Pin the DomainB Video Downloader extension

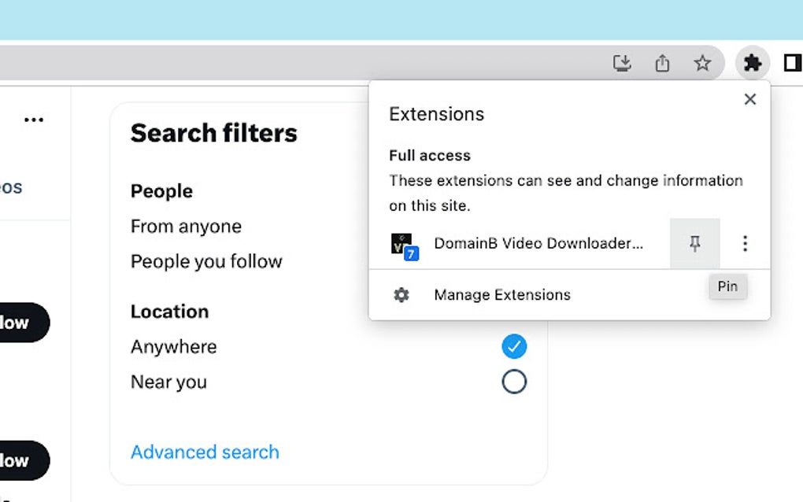pyautogui.click(x=694, y=244)
